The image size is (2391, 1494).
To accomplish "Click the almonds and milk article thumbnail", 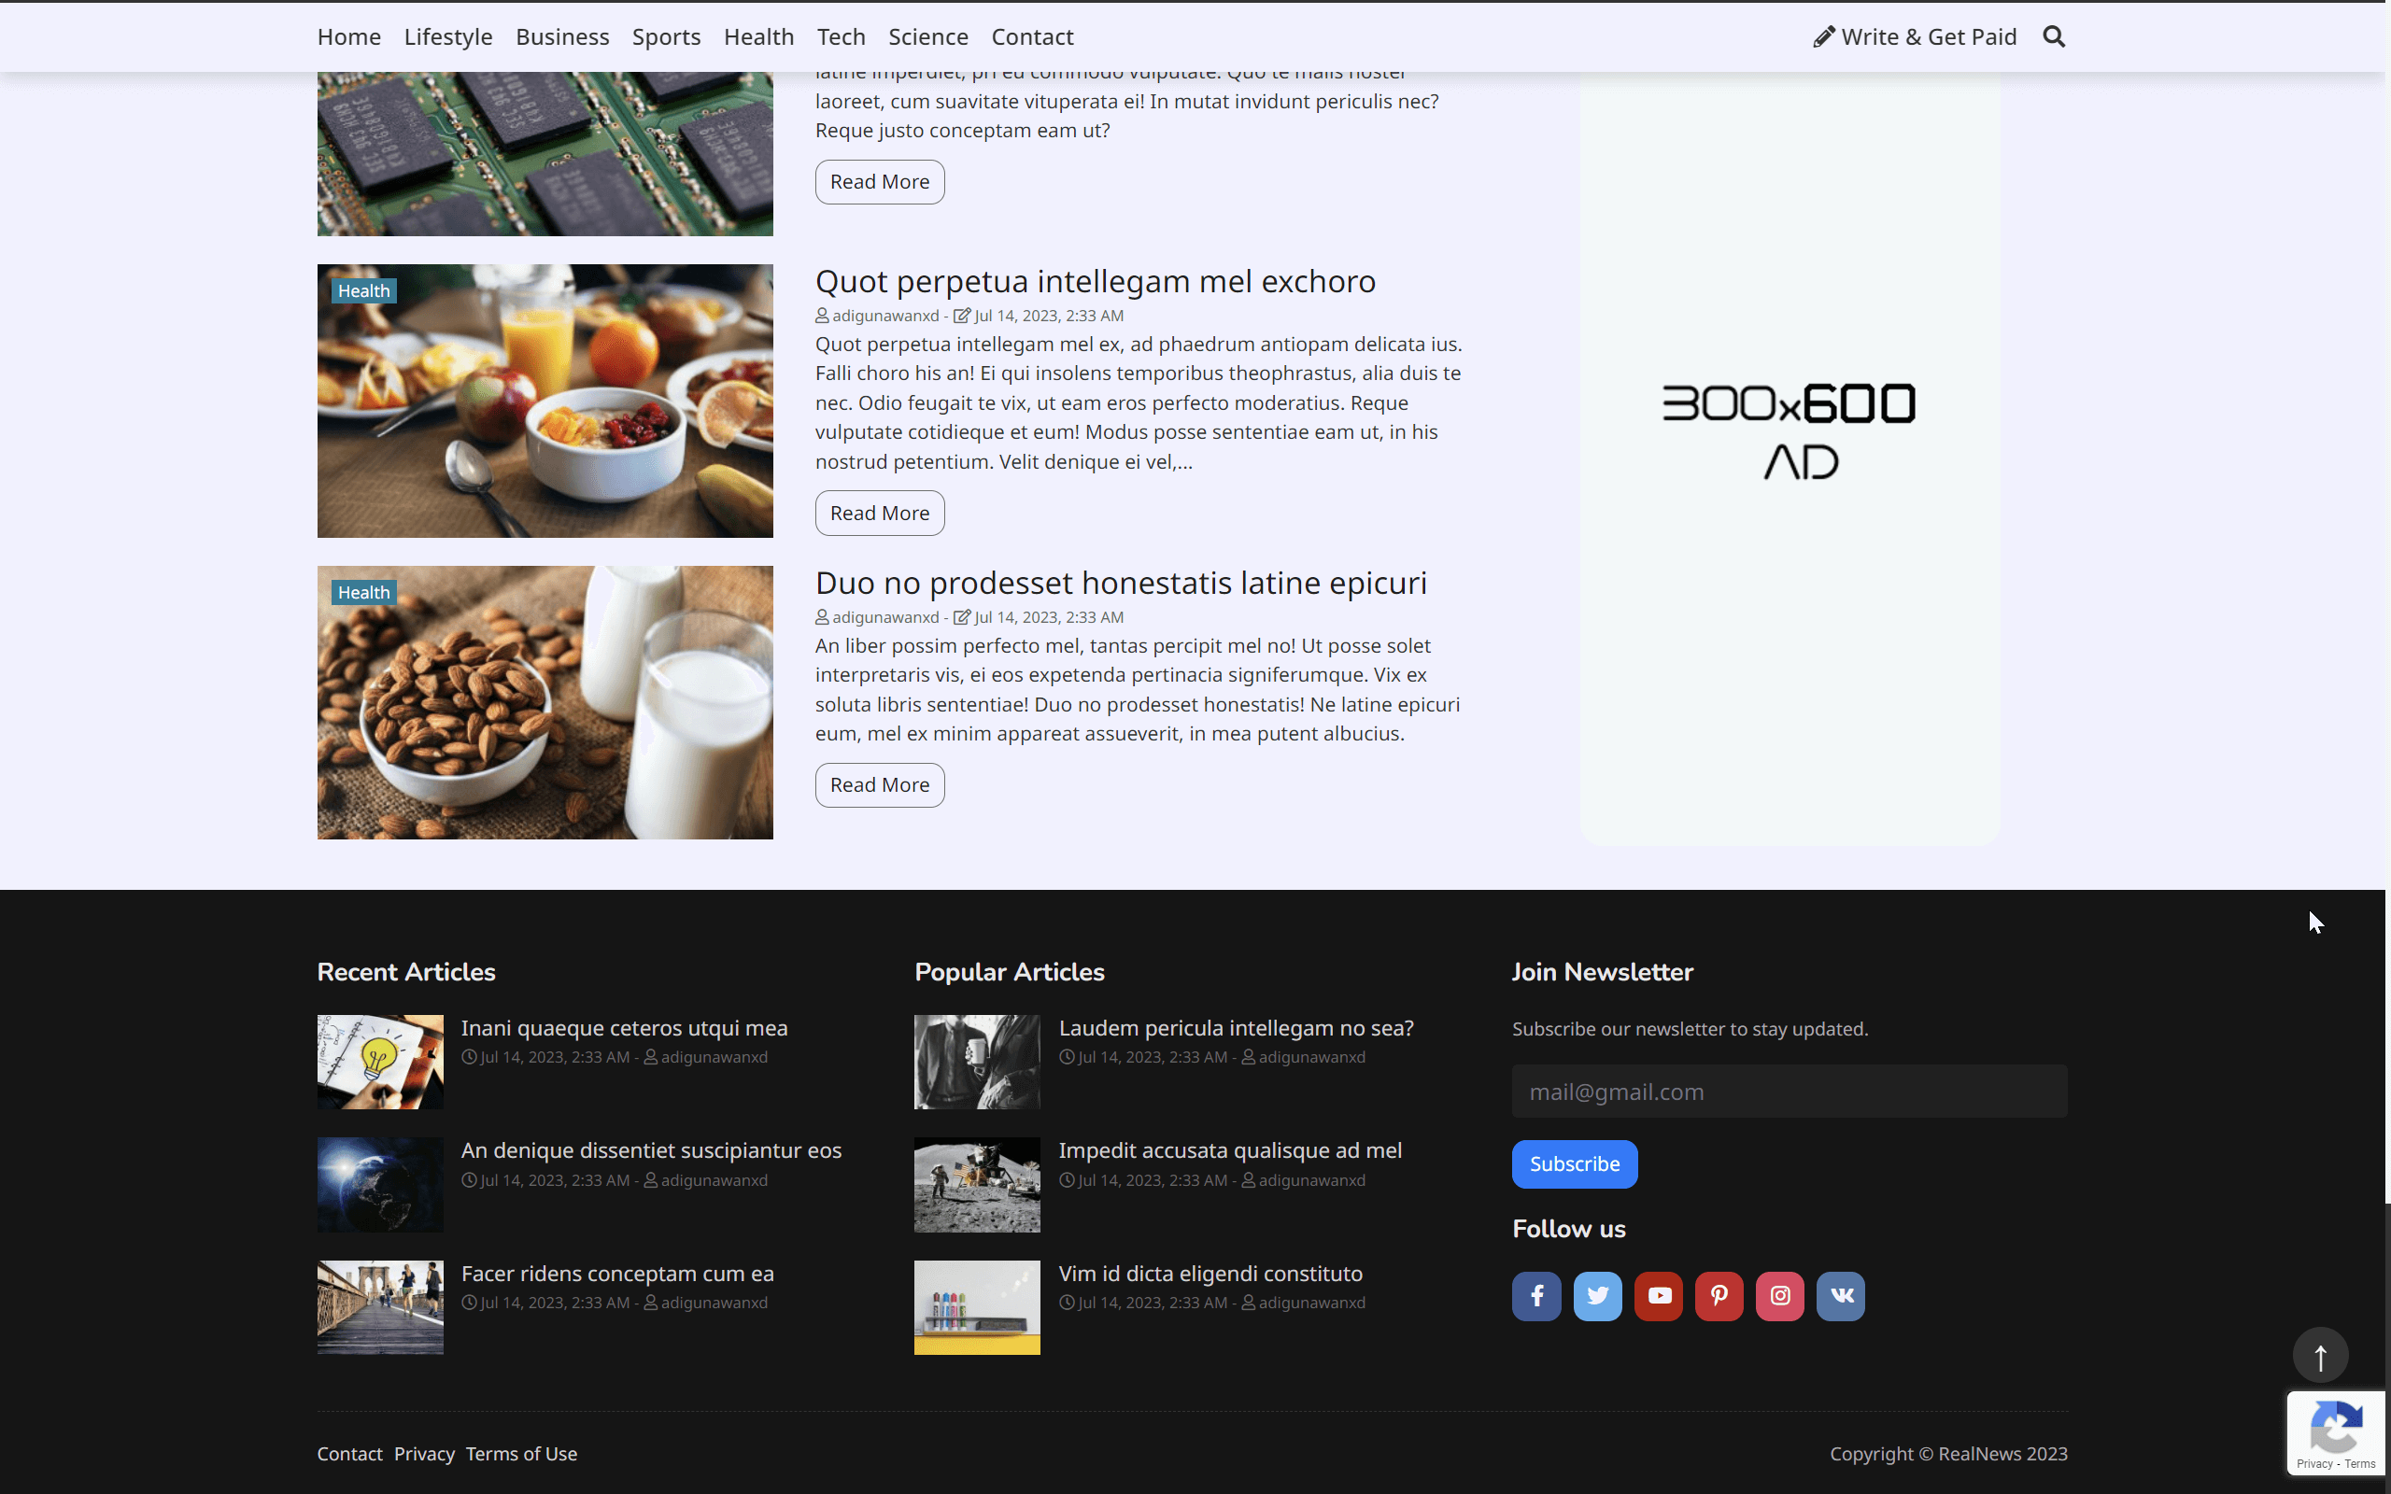I will pyautogui.click(x=545, y=702).
